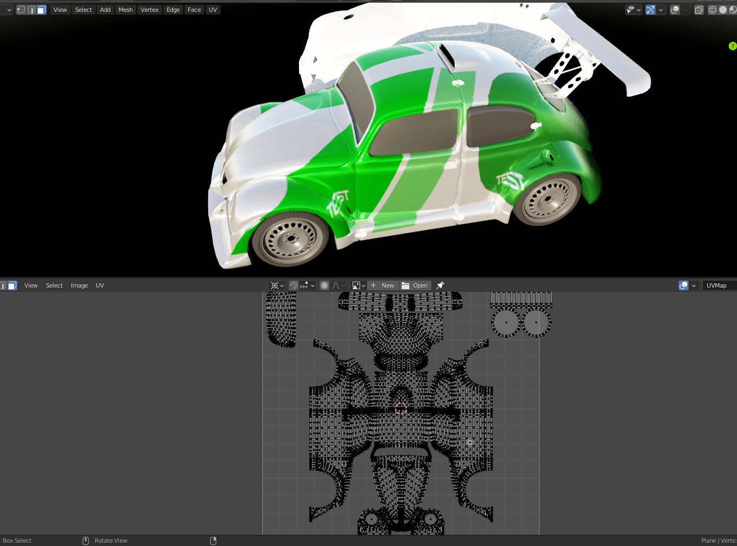Open the 3D viewport UV menu
The height and width of the screenshot is (546, 737).
pos(213,10)
